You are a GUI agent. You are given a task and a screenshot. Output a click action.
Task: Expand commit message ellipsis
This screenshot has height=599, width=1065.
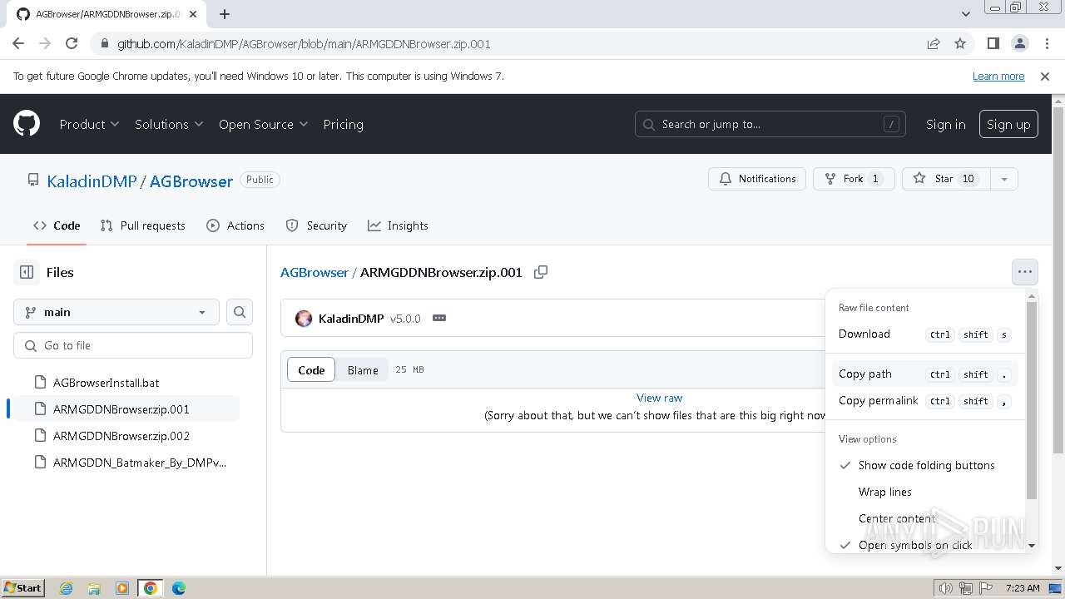[x=439, y=319]
